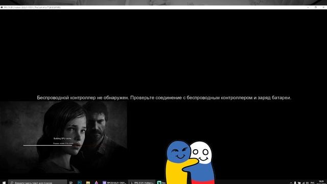Open Task View on the taskbar

coord(71,182)
